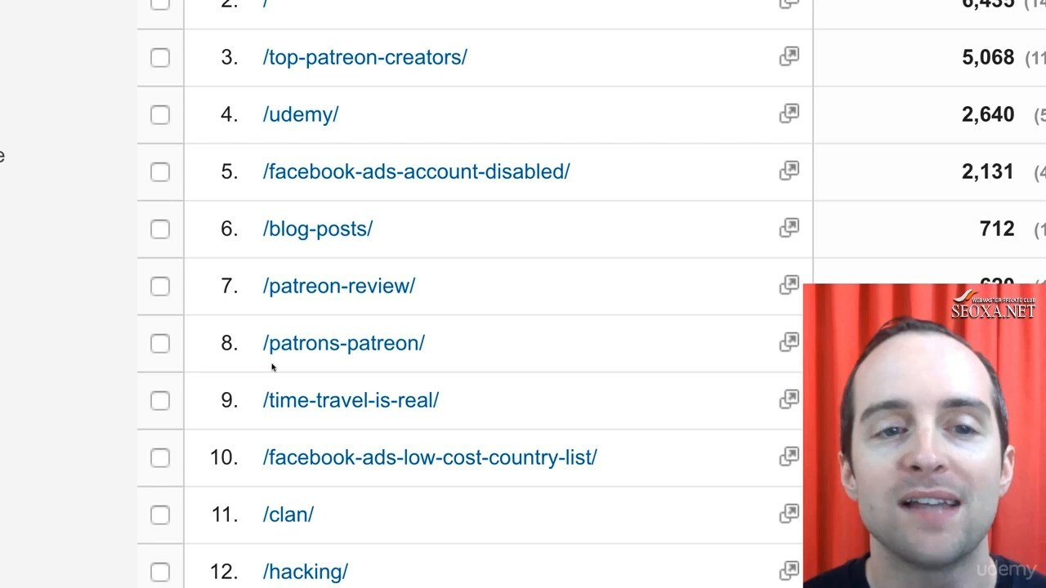Open /facebook-ads-low-cost-country-list/ link
Screen dimensions: 1046x588
(430, 457)
